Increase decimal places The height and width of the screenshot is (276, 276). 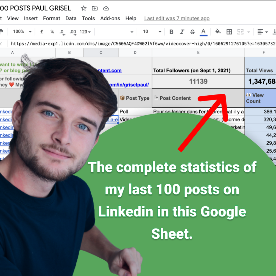pos(73,32)
